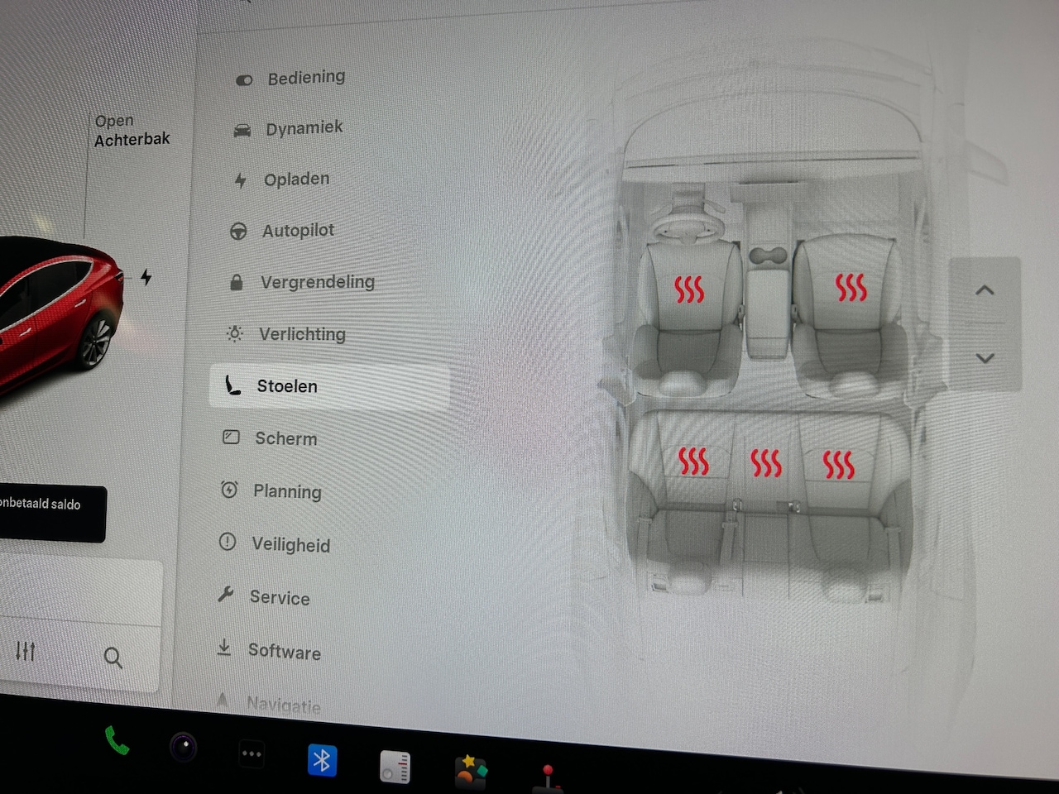Toggle rear right seat heater

pyautogui.click(x=838, y=465)
